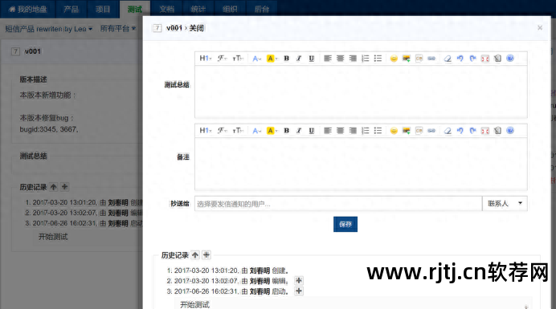
Task: Reverse history order in dialog 历史记录
Action: click(195, 254)
